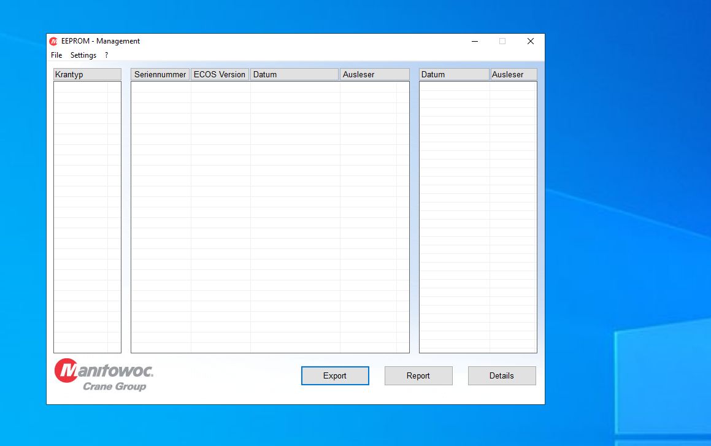711x446 pixels.
Task: Open the Settings menu
Action: [83, 55]
